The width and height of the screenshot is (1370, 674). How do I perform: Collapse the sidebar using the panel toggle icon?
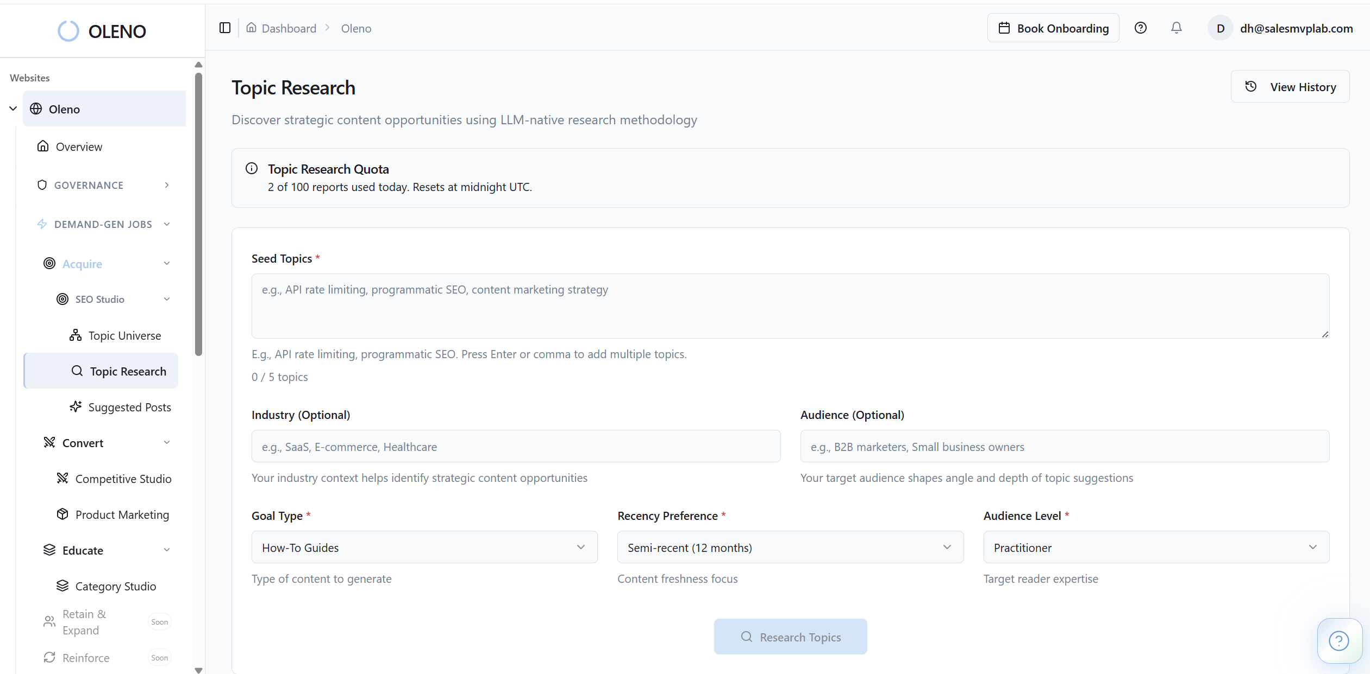click(224, 28)
